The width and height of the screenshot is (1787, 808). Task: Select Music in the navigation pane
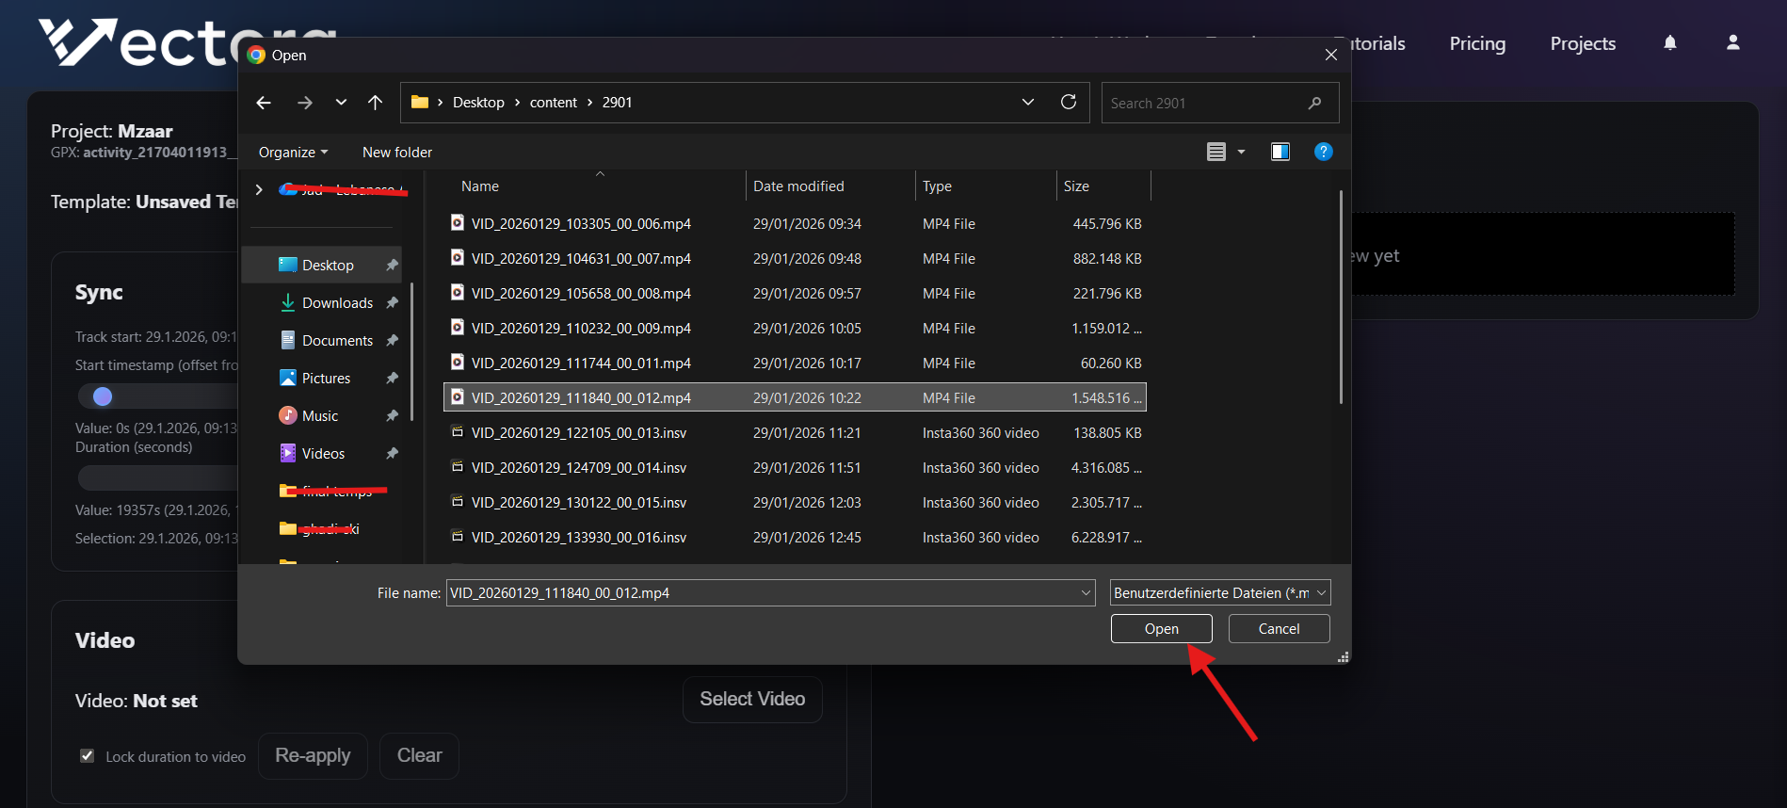tap(322, 416)
